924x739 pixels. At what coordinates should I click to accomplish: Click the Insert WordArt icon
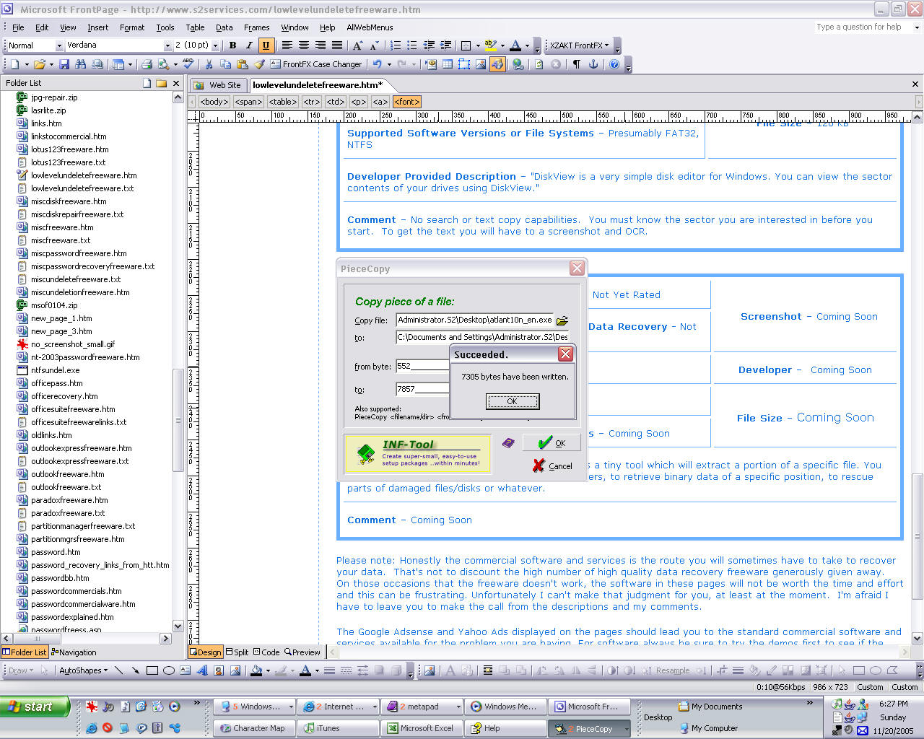(x=201, y=670)
